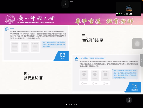Go to the first page indicator dot

pyautogui.click(x=67, y=104)
